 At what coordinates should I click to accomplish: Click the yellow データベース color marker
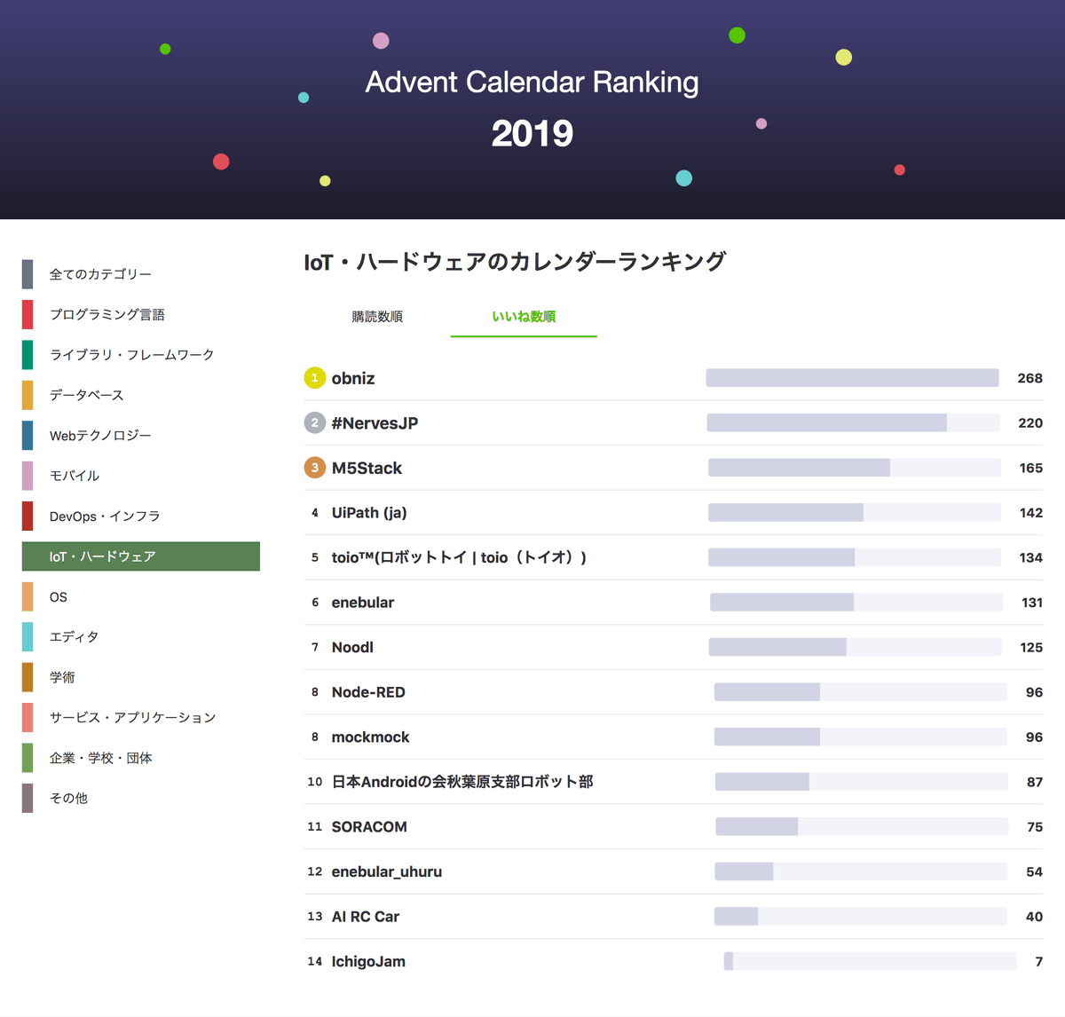[x=28, y=395]
